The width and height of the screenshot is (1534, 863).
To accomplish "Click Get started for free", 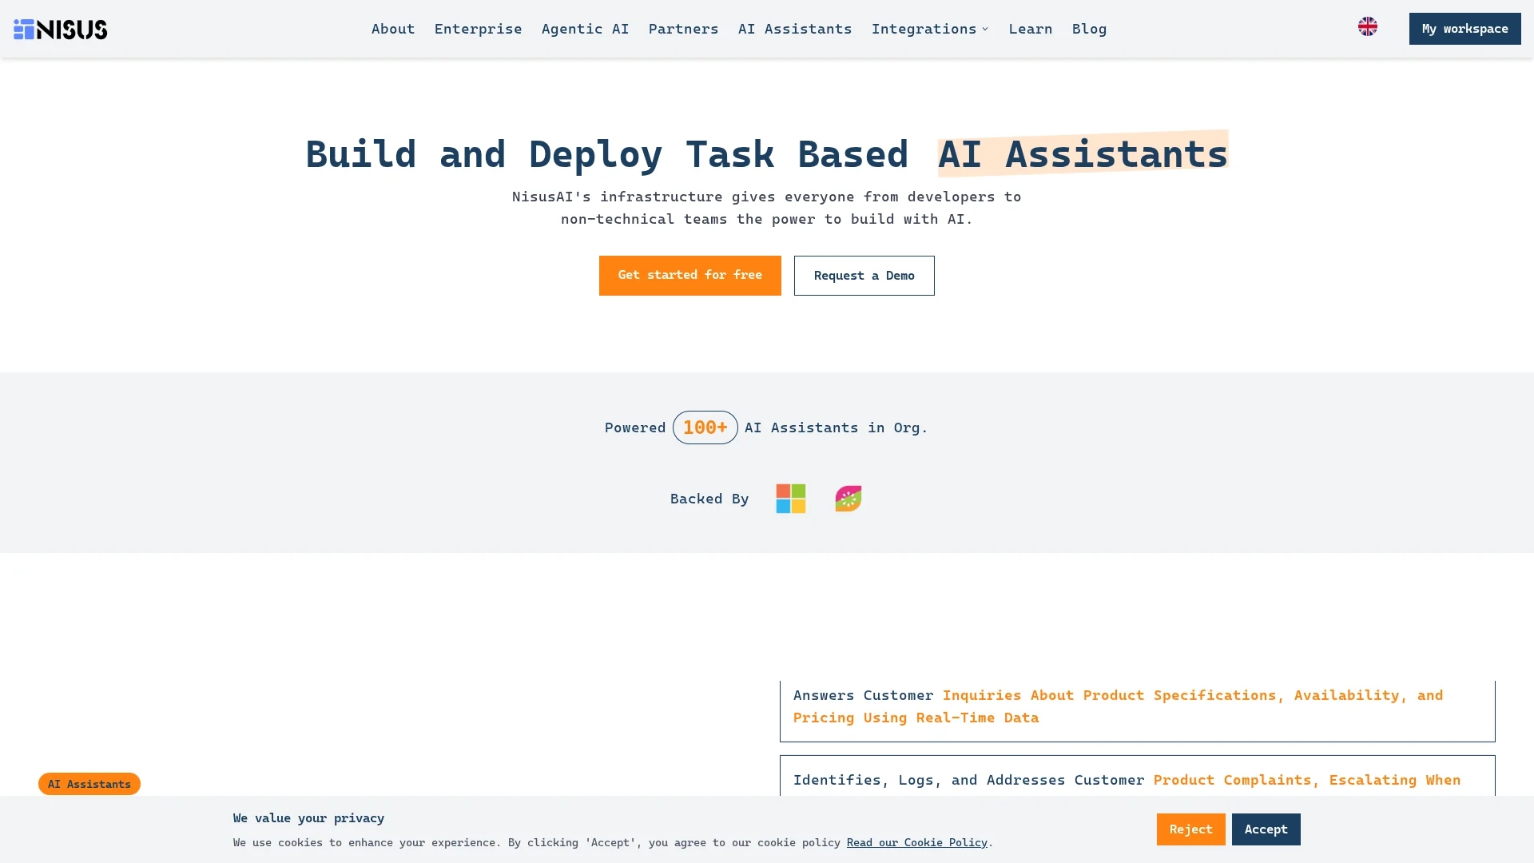I will click(x=690, y=276).
